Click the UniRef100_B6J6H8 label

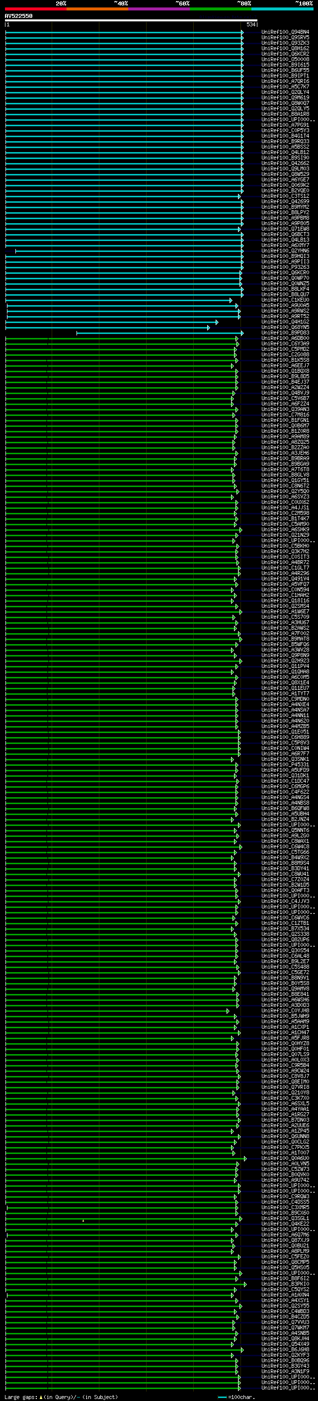285,1349
